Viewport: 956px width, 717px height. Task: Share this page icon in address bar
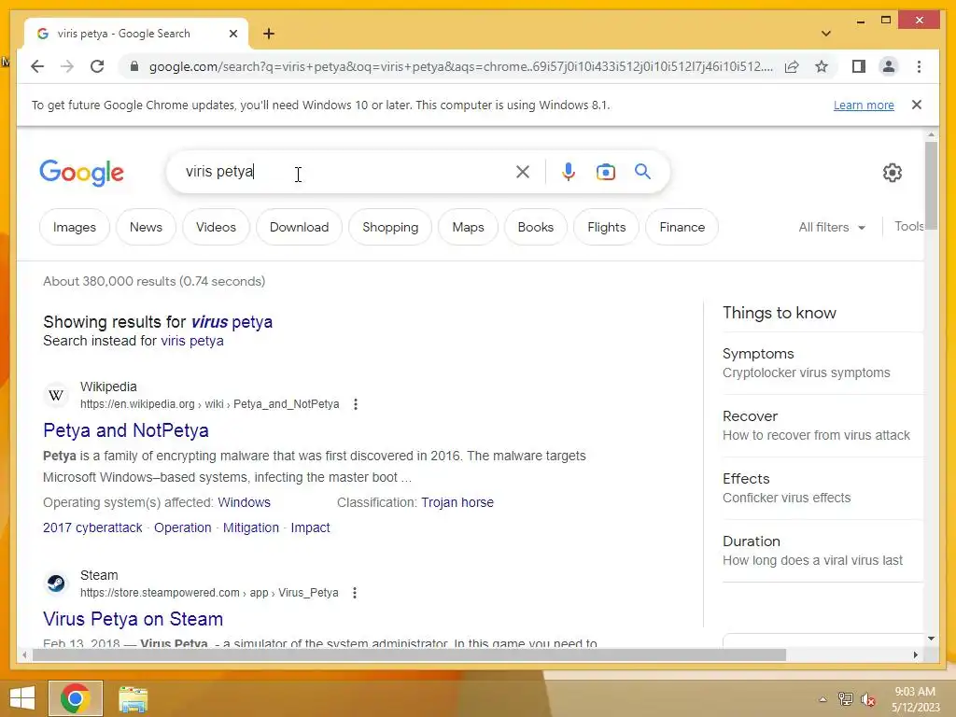tap(792, 66)
